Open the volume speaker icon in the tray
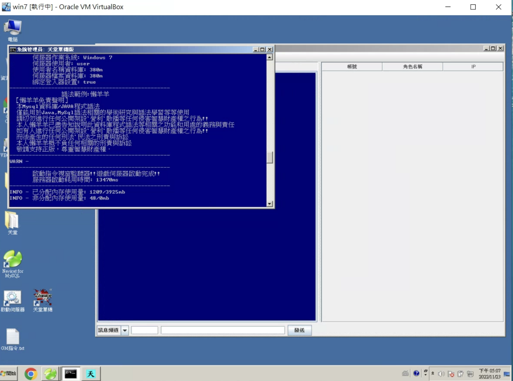 tap(441, 374)
